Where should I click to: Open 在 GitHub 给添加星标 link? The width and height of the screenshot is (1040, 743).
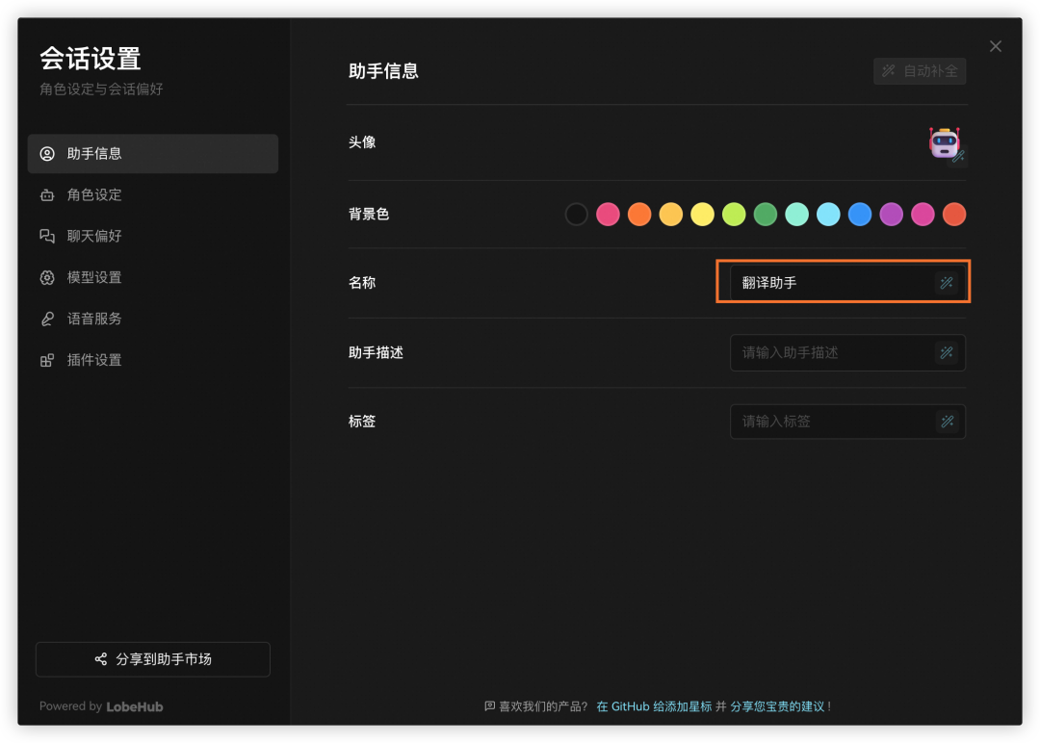(654, 706)
